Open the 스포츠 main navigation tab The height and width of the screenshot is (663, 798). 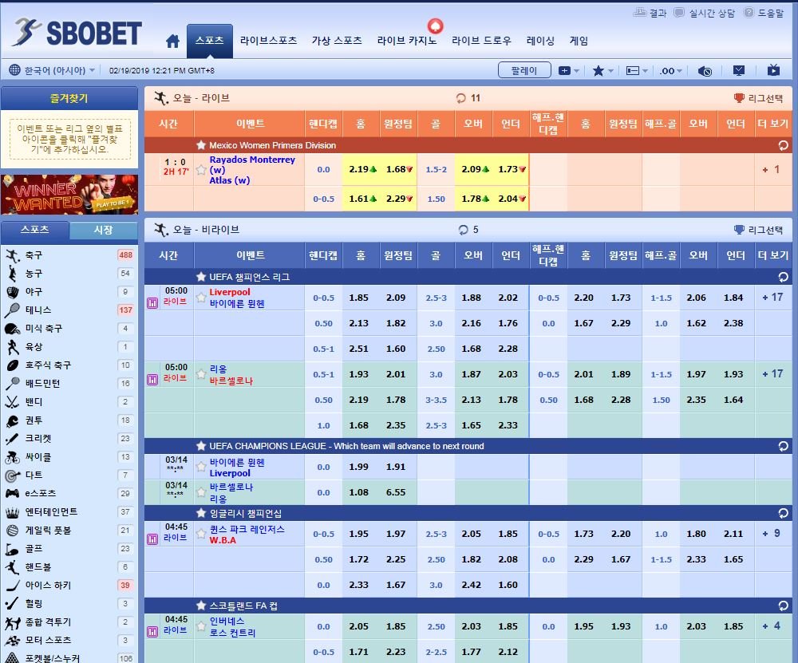coord(210,41)
